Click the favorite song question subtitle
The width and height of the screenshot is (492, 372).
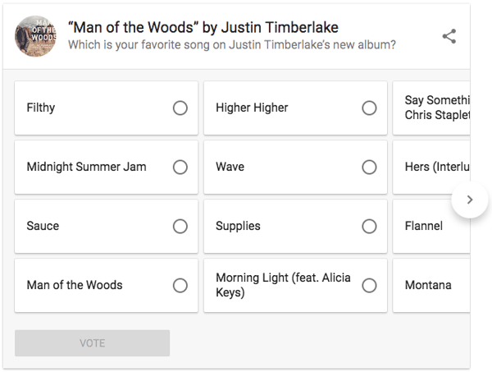click(231, 45)
